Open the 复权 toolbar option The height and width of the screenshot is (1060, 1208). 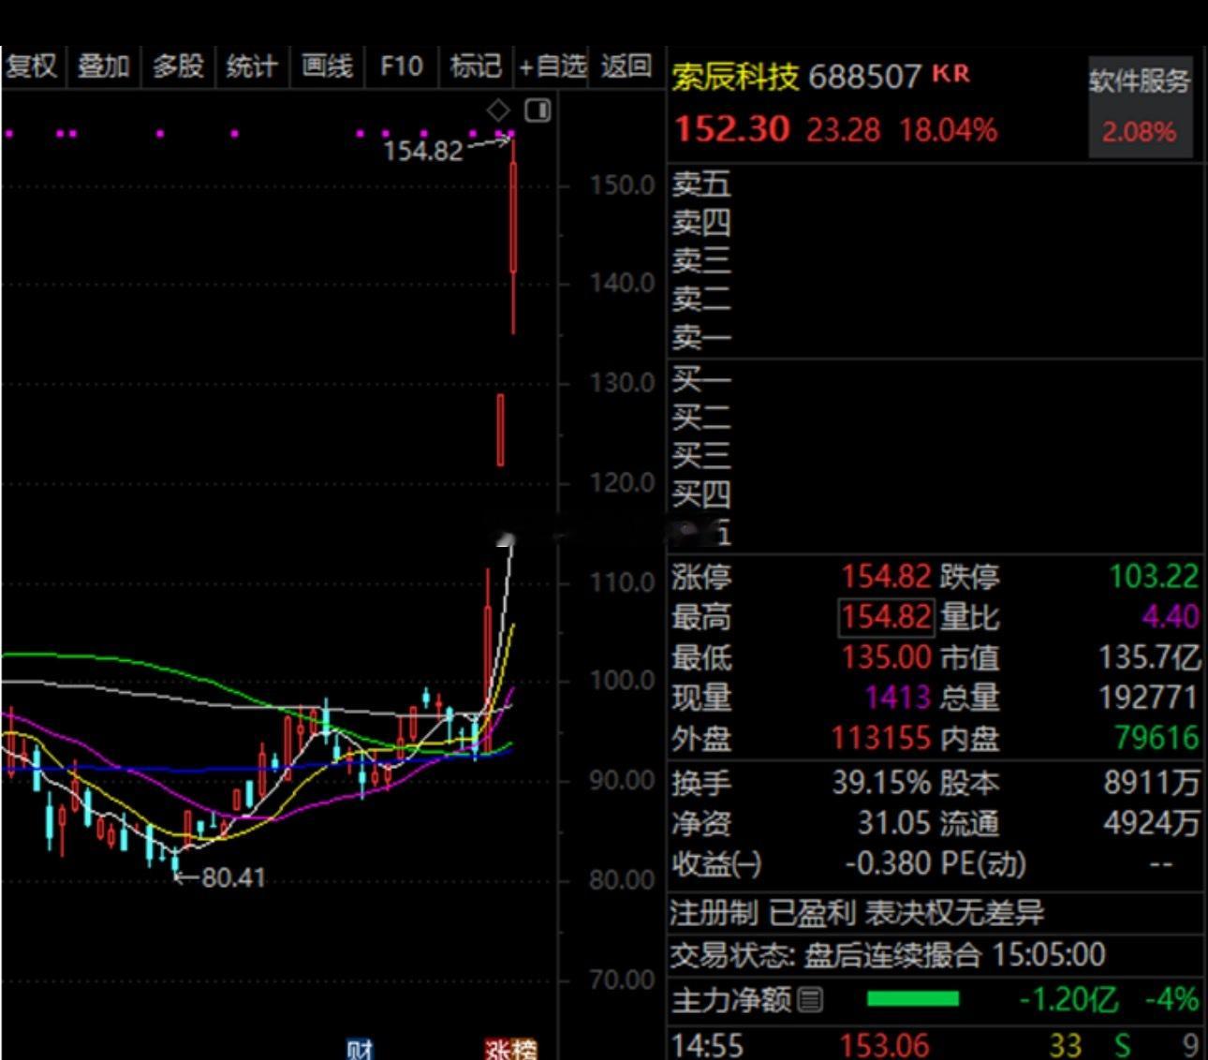click(32, 66)
